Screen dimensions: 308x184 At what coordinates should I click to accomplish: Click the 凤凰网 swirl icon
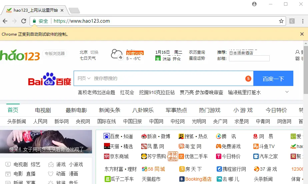[144, 146]
